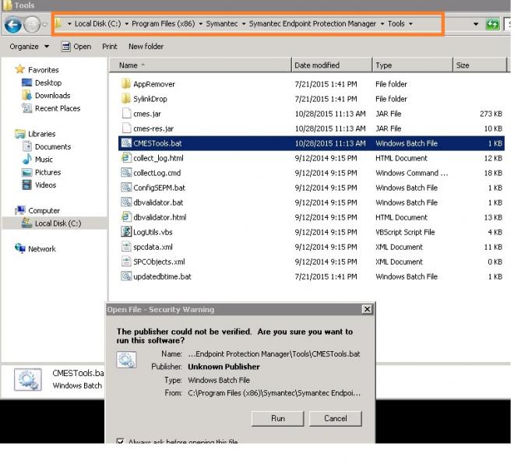Click the Desktop icon in Favorites
The image size is (514, 471).
[26, 83]
